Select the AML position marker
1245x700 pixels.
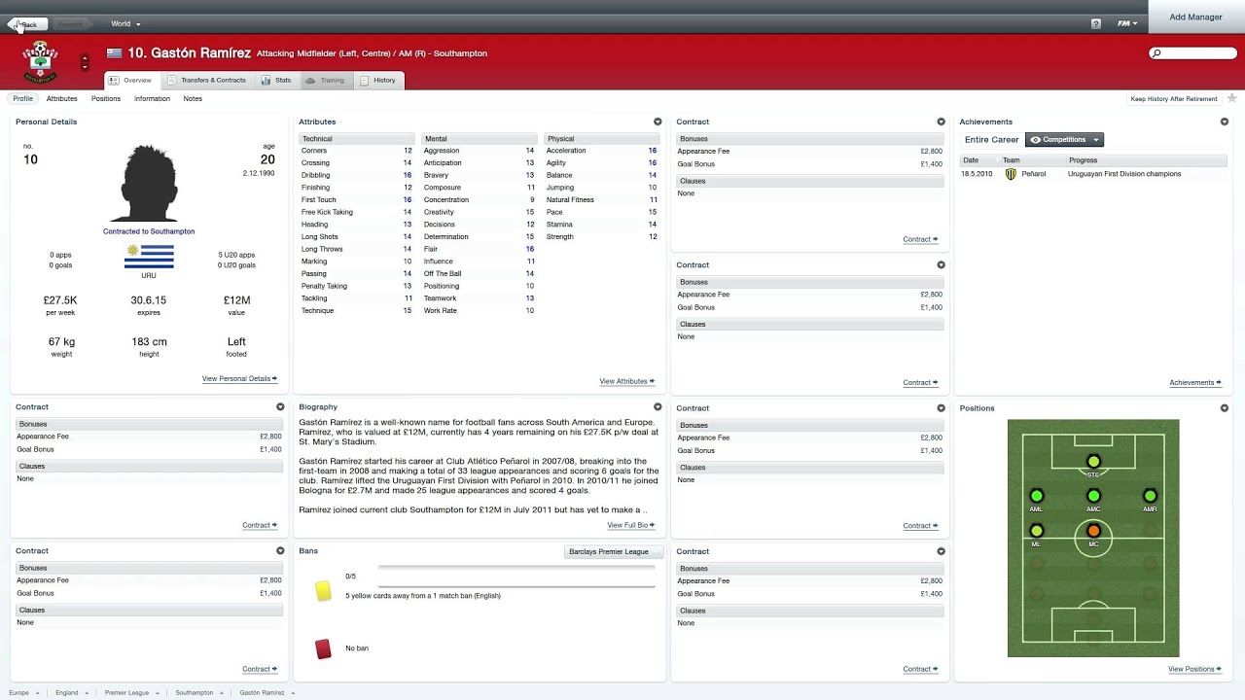(x=1036, y=496)
